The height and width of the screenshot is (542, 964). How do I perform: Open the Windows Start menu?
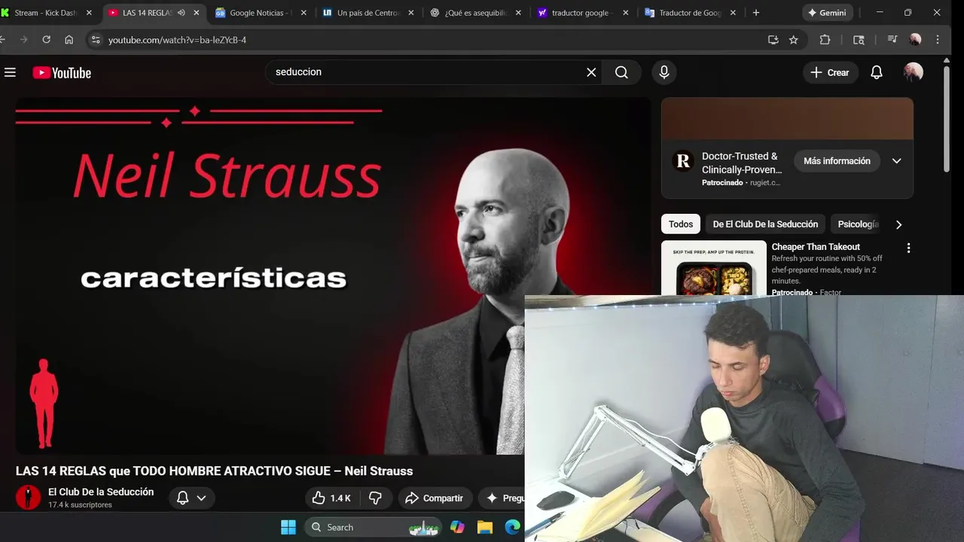tap(288, 527)
